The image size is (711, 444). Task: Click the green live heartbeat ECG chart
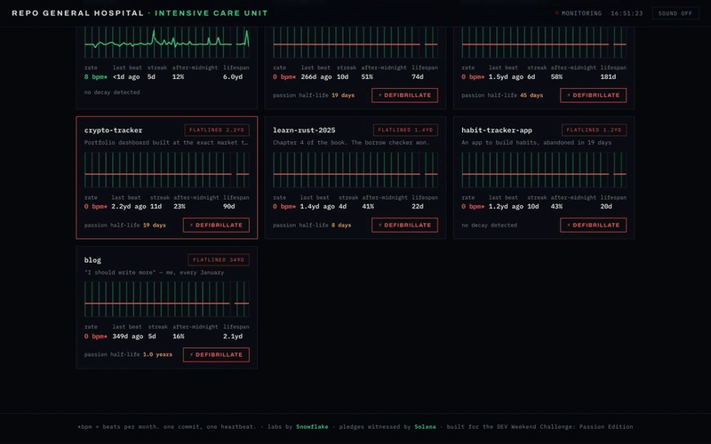pos(167,42)
